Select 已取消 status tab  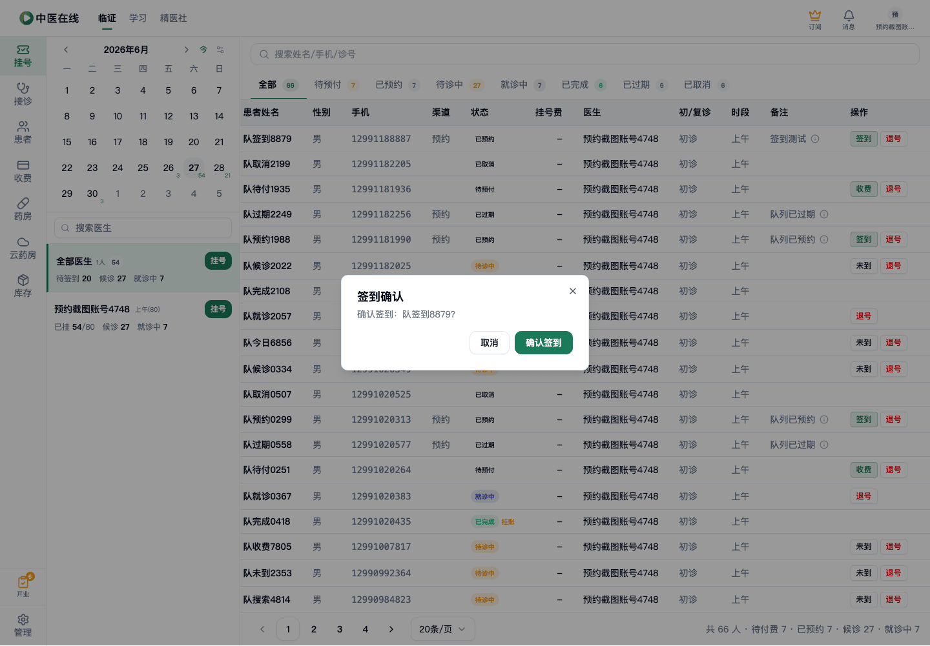[707, 85]
